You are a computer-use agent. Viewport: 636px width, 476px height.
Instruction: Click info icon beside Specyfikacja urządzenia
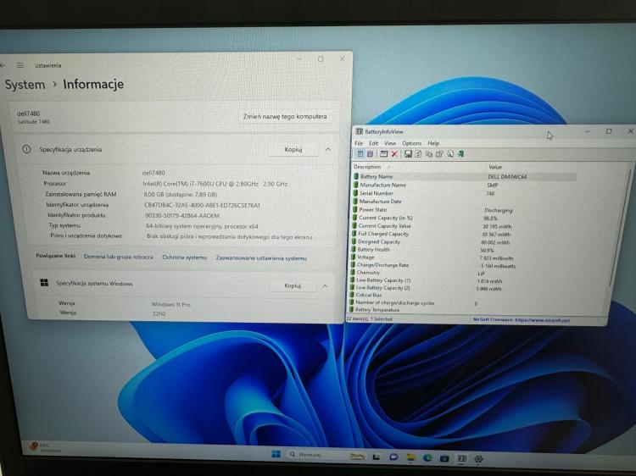pos(26,149)
